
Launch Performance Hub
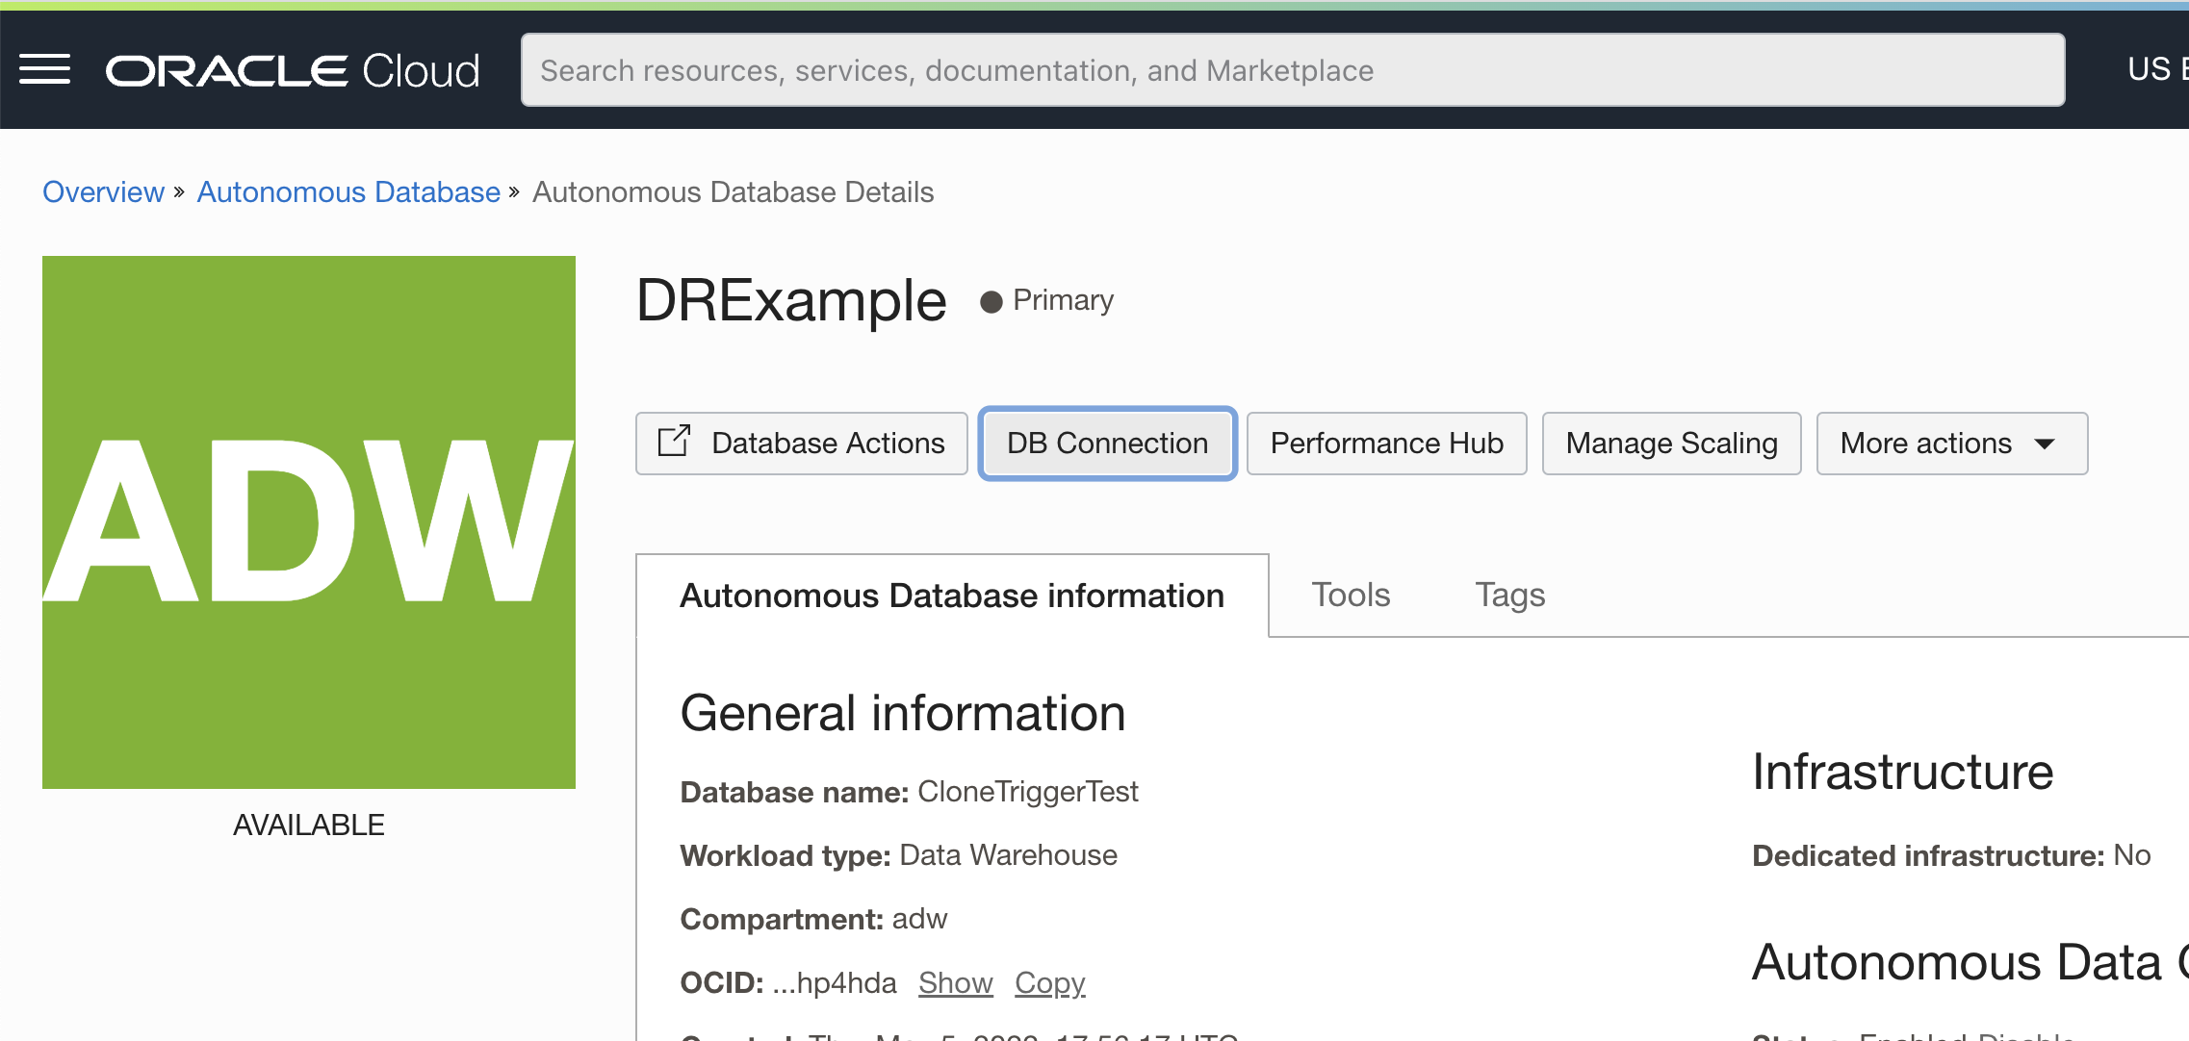pyautogui.click(x=1385, y=443)
